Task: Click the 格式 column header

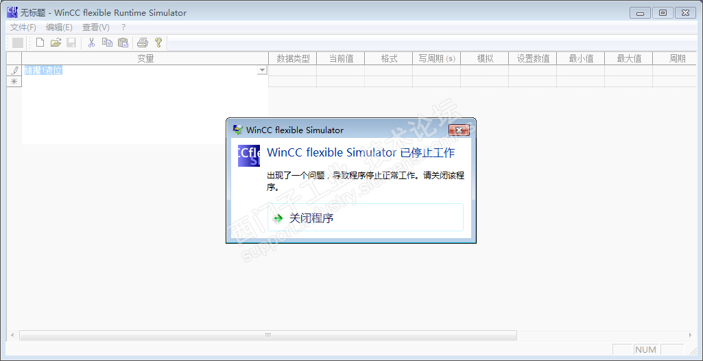Action: coord(389,58)
